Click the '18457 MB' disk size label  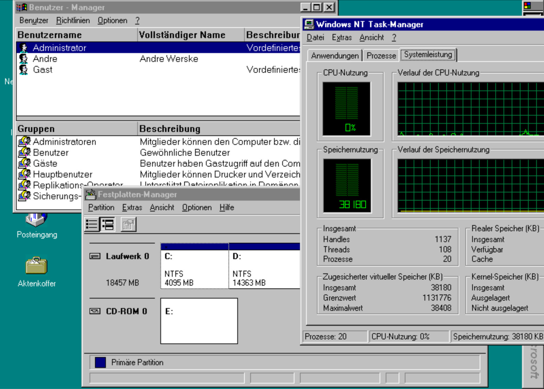(122, 283)
